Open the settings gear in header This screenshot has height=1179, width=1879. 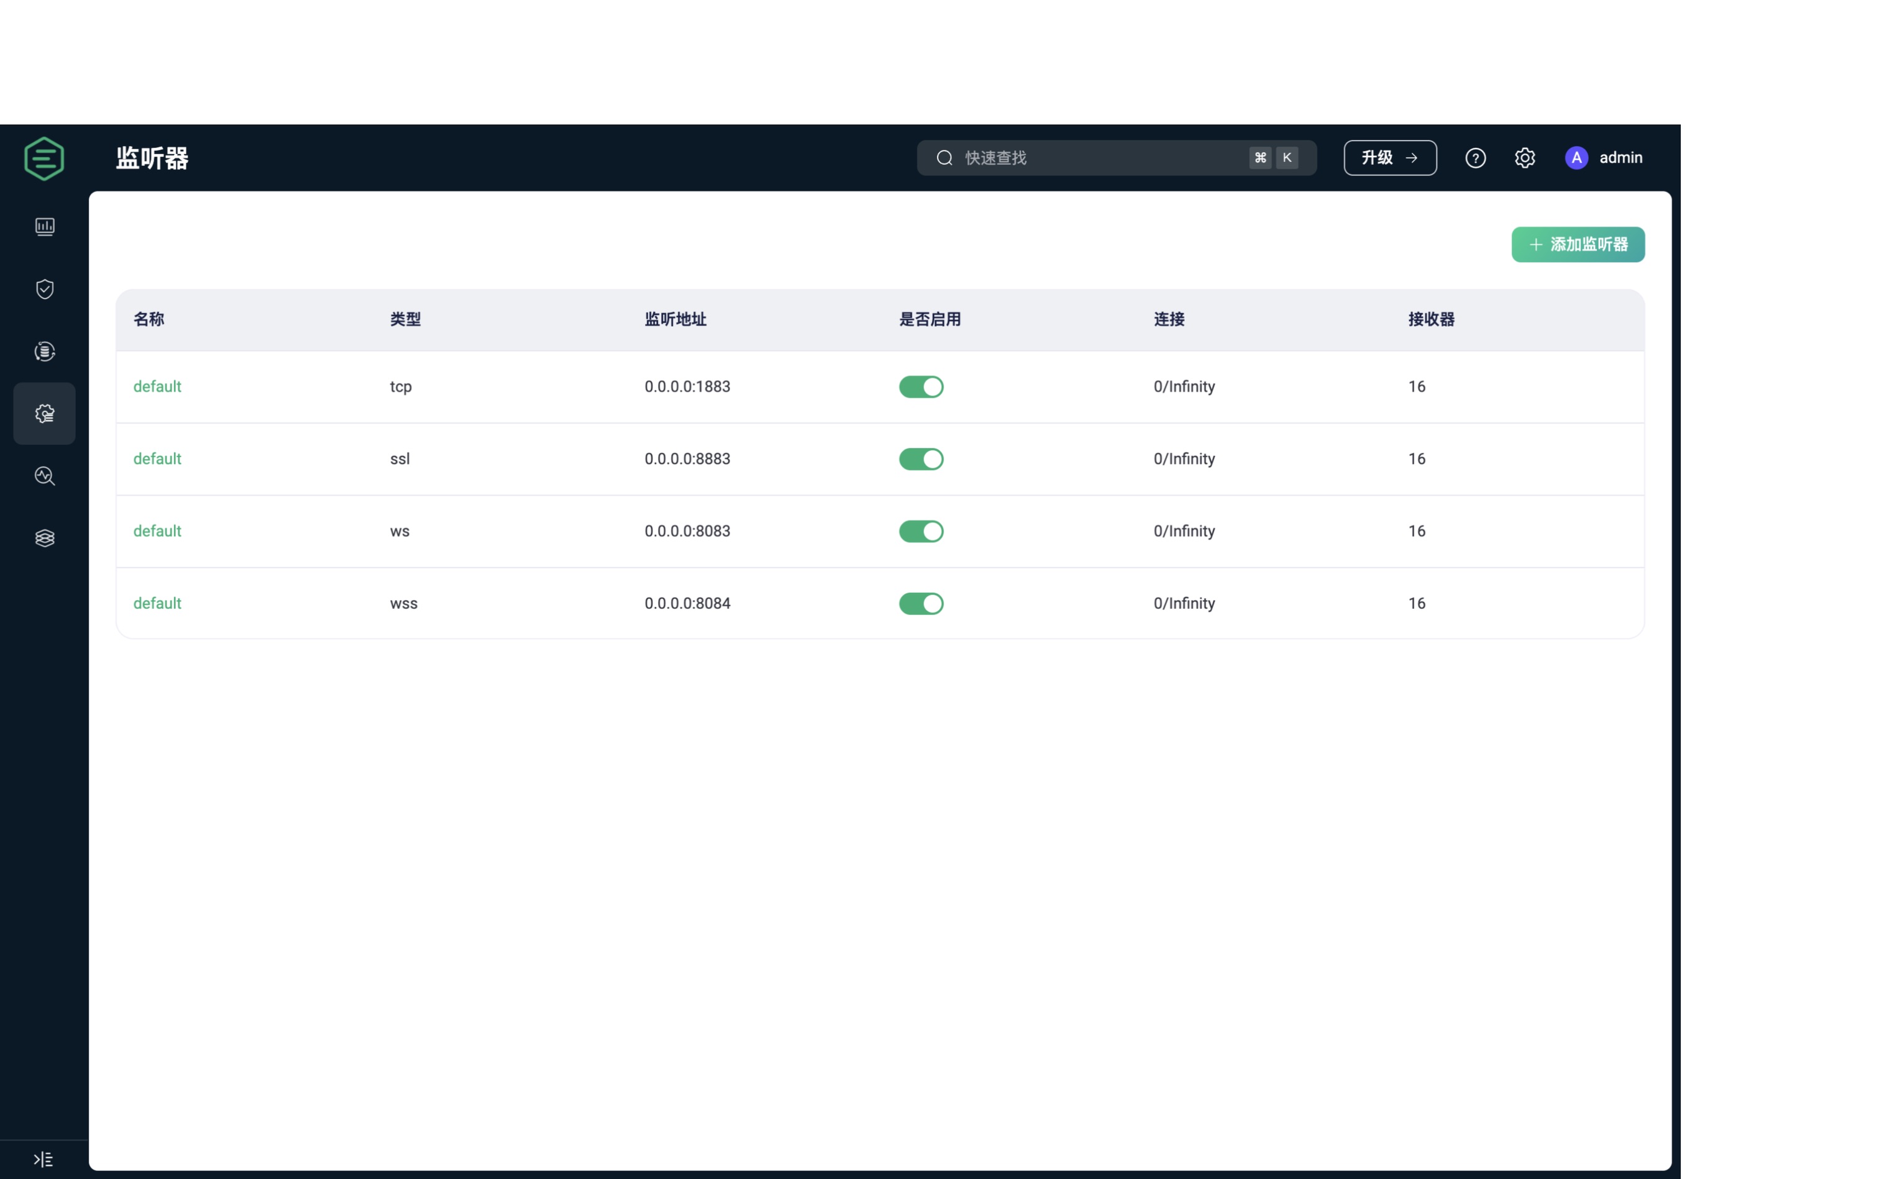1525,158
